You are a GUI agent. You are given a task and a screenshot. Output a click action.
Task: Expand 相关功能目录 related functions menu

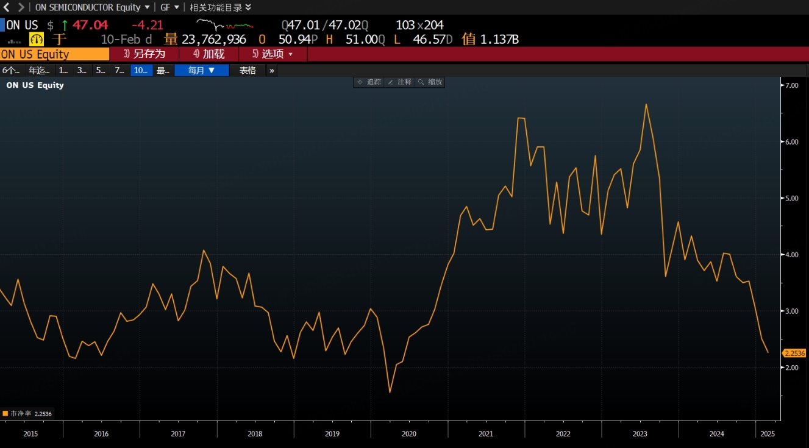click(x=220, y=7)
